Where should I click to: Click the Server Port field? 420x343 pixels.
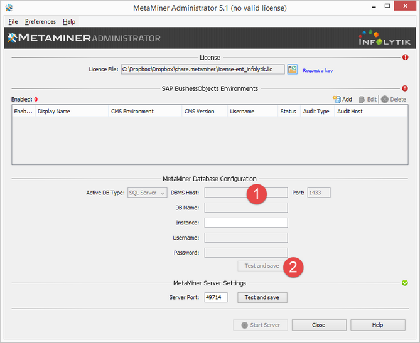click(216, 297)
